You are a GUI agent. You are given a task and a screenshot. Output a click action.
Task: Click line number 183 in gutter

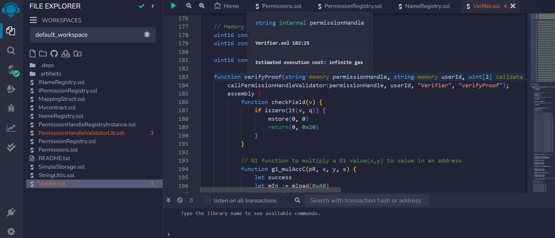183,77
